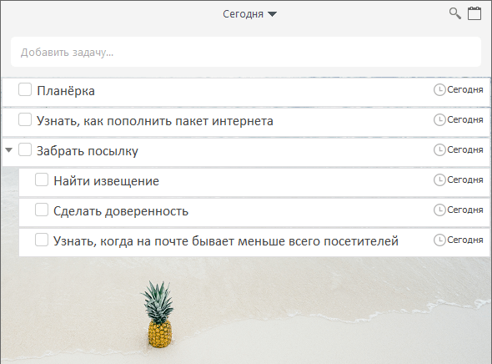Open the calendar icon in header
The height and width of the screenshot is (364, 492).
(474, 13)
